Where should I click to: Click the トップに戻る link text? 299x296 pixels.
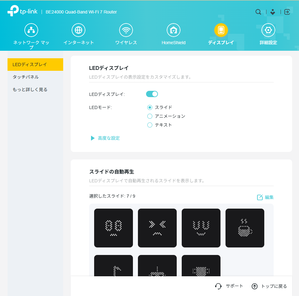pyautogui.click(x=274, y=286)
